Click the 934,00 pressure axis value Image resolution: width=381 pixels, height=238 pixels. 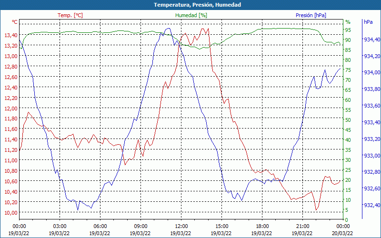[371, 73]
